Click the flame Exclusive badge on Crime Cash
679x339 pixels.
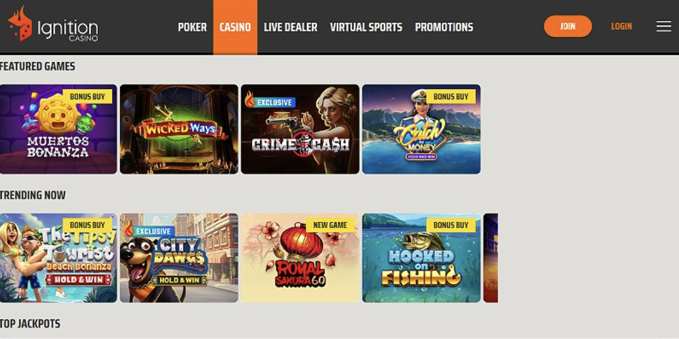[x=270, y=101]
